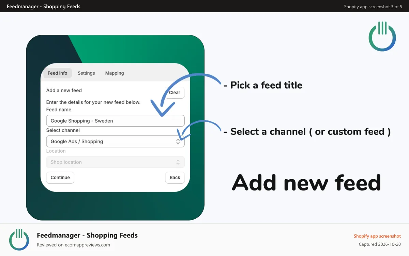409x256 pixels.
Task: Click into the Feed name input field
Action: [x=115, y=121]
